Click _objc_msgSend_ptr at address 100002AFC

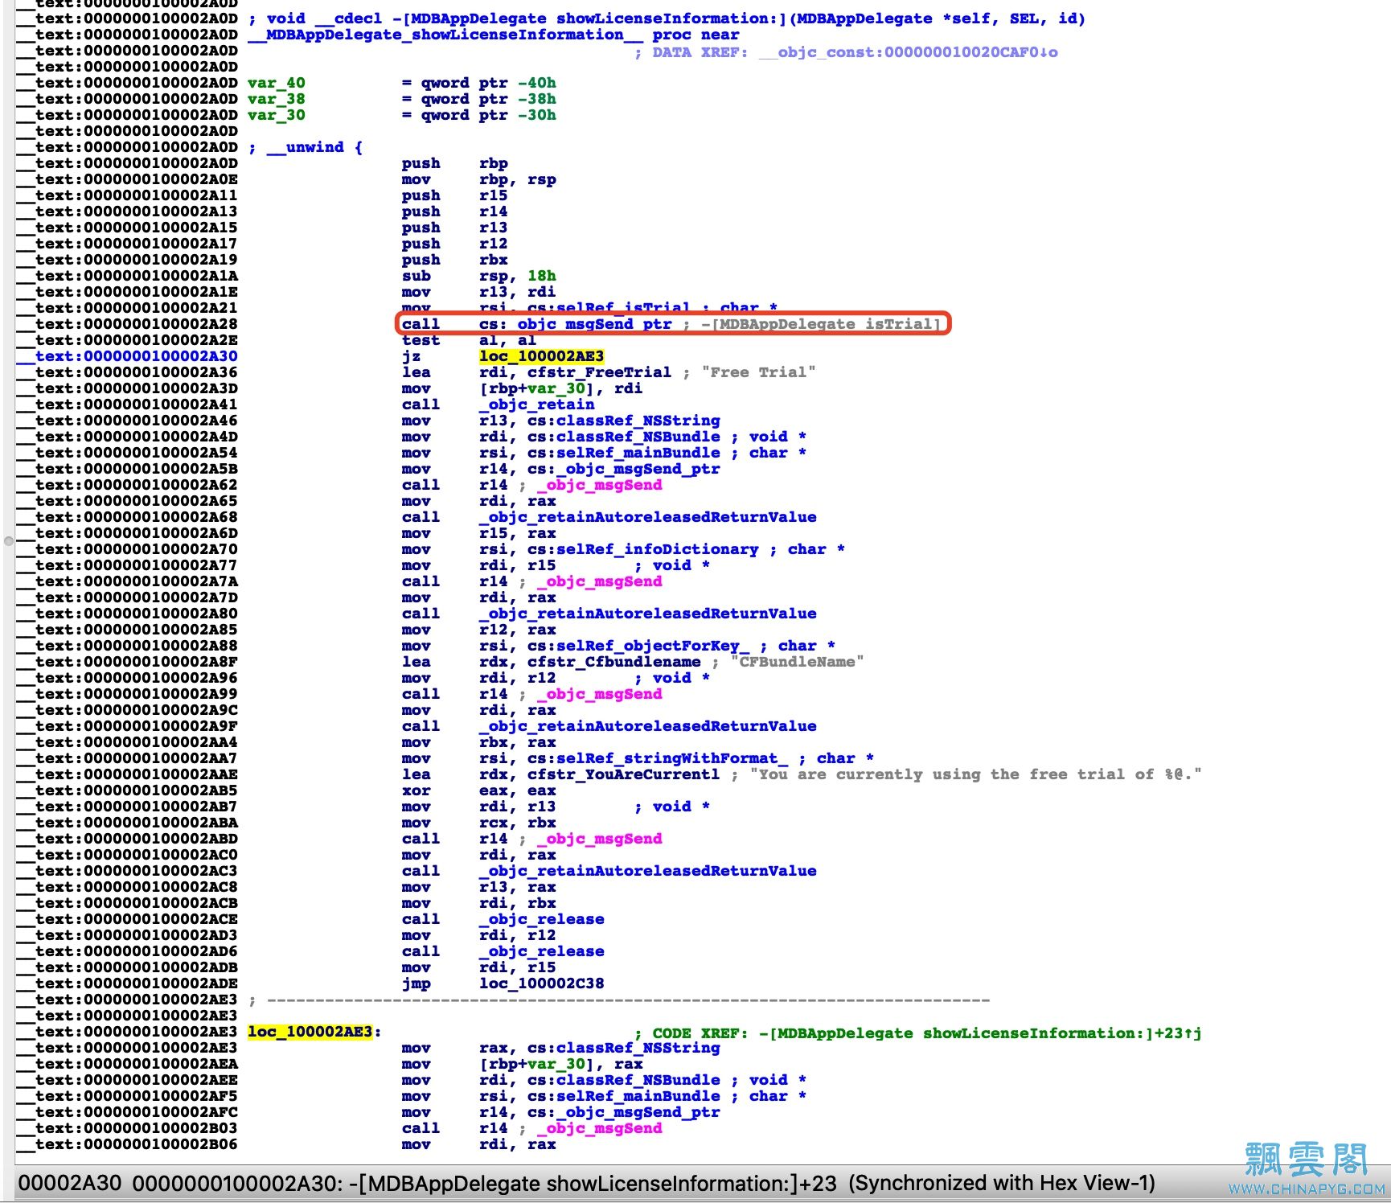tap(638, 1112)
